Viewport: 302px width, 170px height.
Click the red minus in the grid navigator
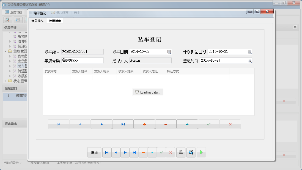coord(166,124)
